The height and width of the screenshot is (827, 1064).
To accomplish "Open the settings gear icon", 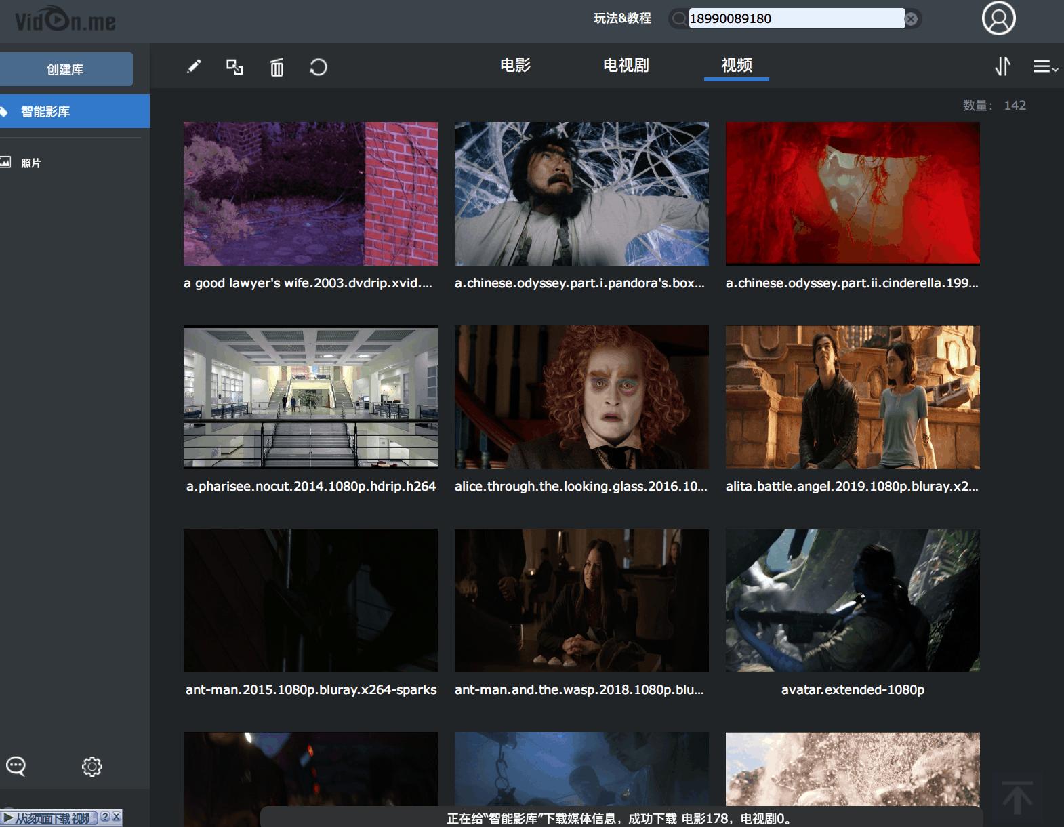I will [92, 766].
